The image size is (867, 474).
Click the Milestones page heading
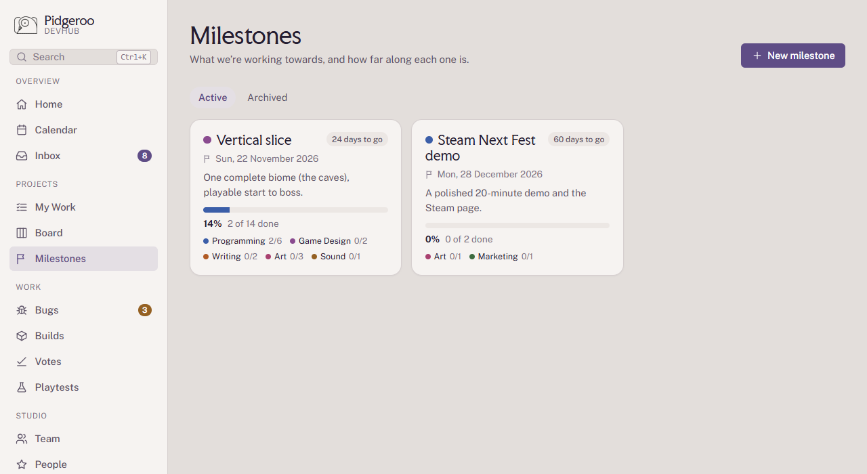point(245,35)
